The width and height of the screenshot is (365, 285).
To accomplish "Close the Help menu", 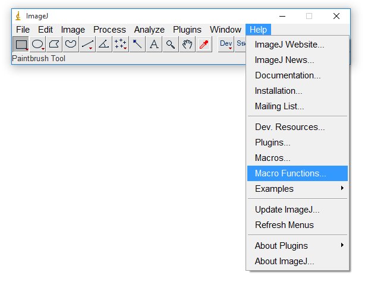I will 258,30.
